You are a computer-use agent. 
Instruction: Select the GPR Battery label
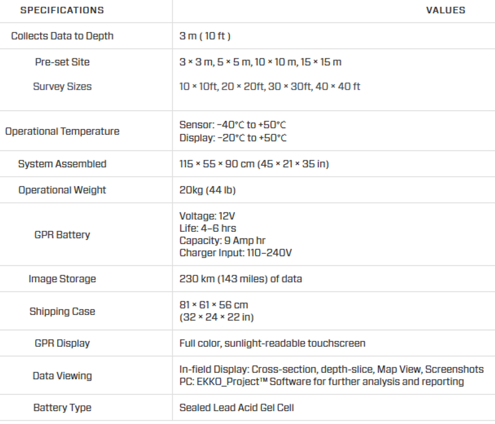click(x=62, y=235)
